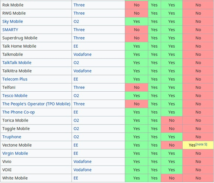Open the Truphone link

pos(12,137)
